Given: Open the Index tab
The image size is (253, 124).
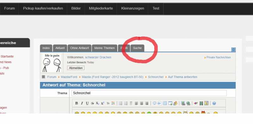Looking at the screenshot, I should click(46, 48).
